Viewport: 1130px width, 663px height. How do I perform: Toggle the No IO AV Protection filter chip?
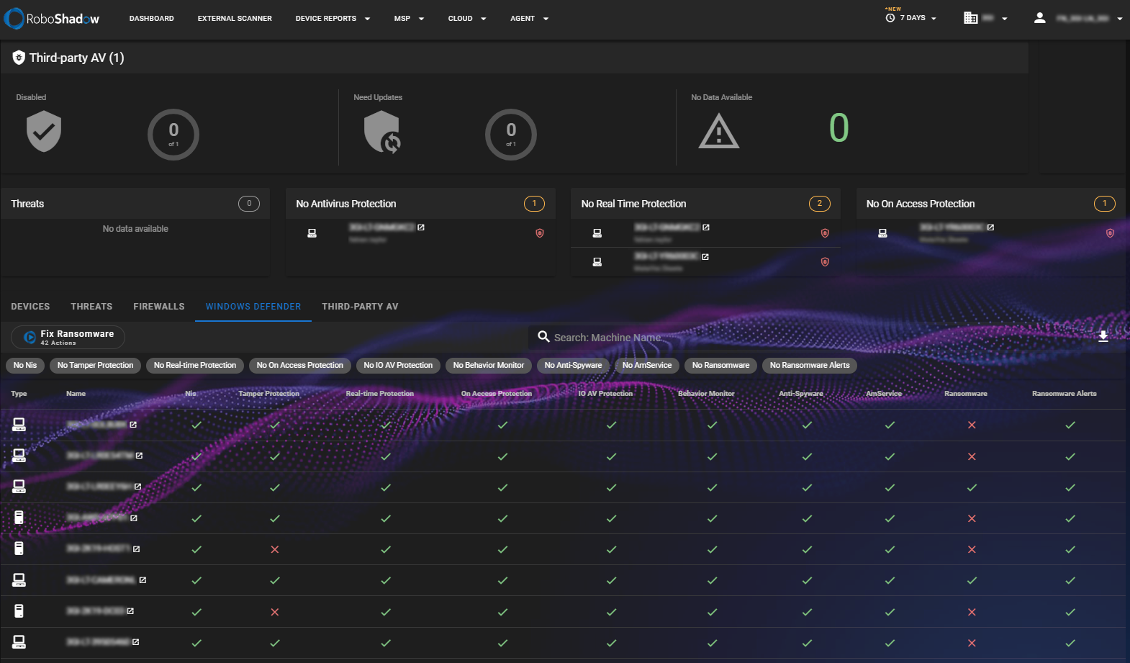[398, 366]
